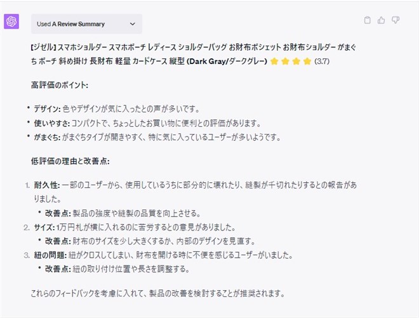Select the デザイン bullet point
419x318 pixels.
pos(117,109)
